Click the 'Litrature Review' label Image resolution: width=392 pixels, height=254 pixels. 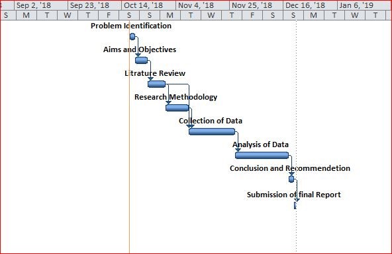pos(155,73)
